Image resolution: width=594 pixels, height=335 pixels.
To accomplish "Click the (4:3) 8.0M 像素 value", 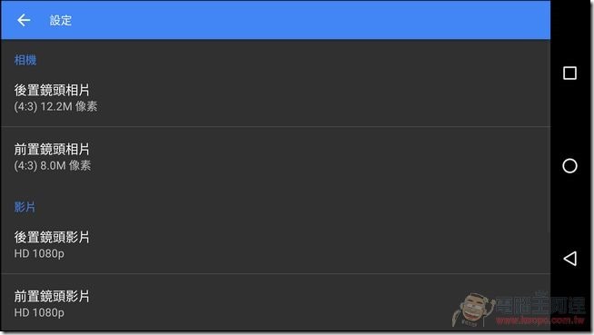I will click(53, 165).
